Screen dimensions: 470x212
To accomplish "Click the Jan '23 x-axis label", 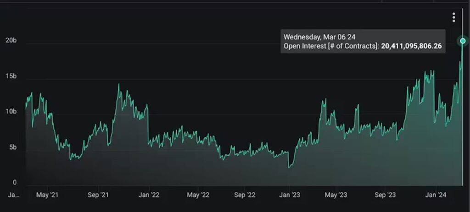I will [x=289, y=195].
